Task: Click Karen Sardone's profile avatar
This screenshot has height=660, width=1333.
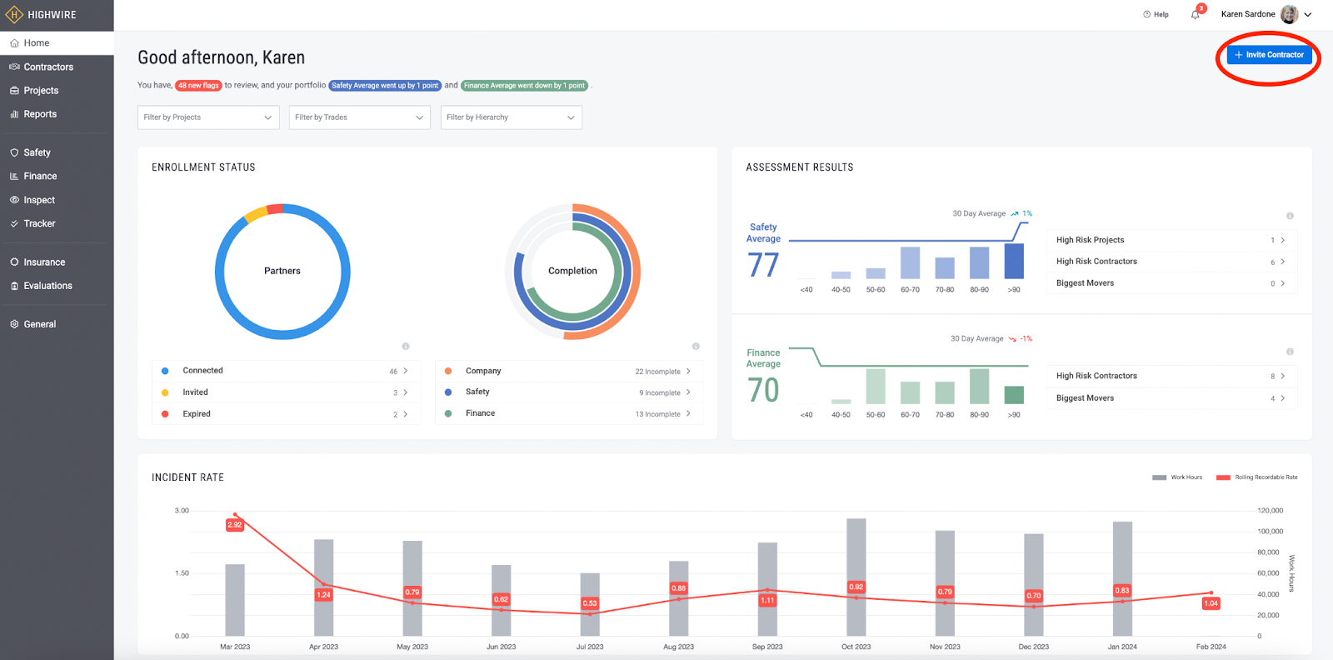Action: [x=1289, y=14]
